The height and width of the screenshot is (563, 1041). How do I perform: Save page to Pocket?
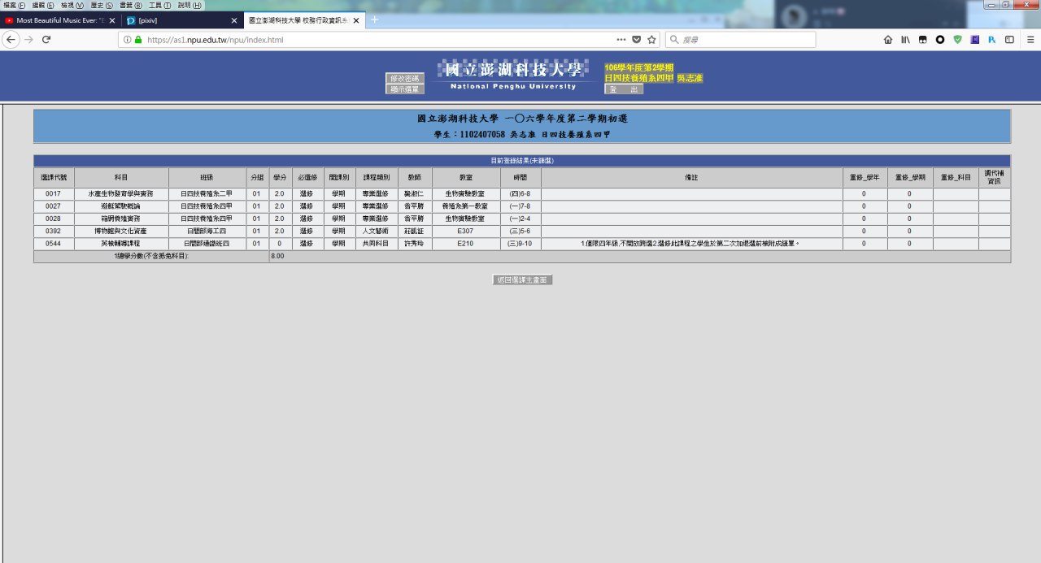point(636,40)
